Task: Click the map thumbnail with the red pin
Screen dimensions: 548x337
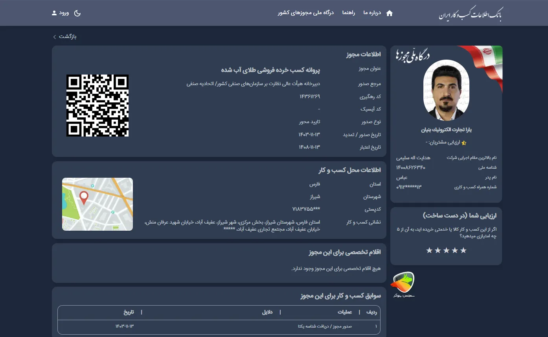Action: tap(97, 204)
